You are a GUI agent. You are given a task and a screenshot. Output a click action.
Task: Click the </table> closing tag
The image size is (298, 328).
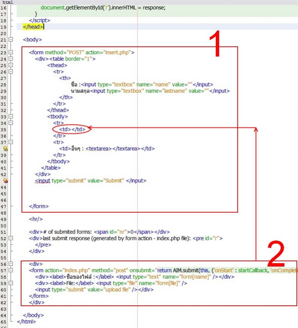pos(51,168)
